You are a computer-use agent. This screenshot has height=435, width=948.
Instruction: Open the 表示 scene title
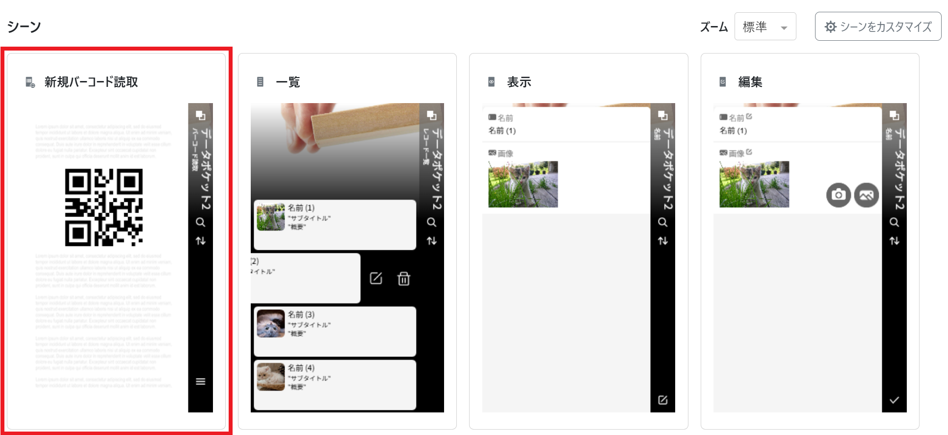point(519,82)
